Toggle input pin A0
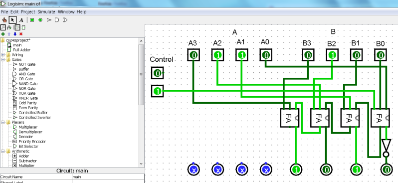 (x=266, y=55)
